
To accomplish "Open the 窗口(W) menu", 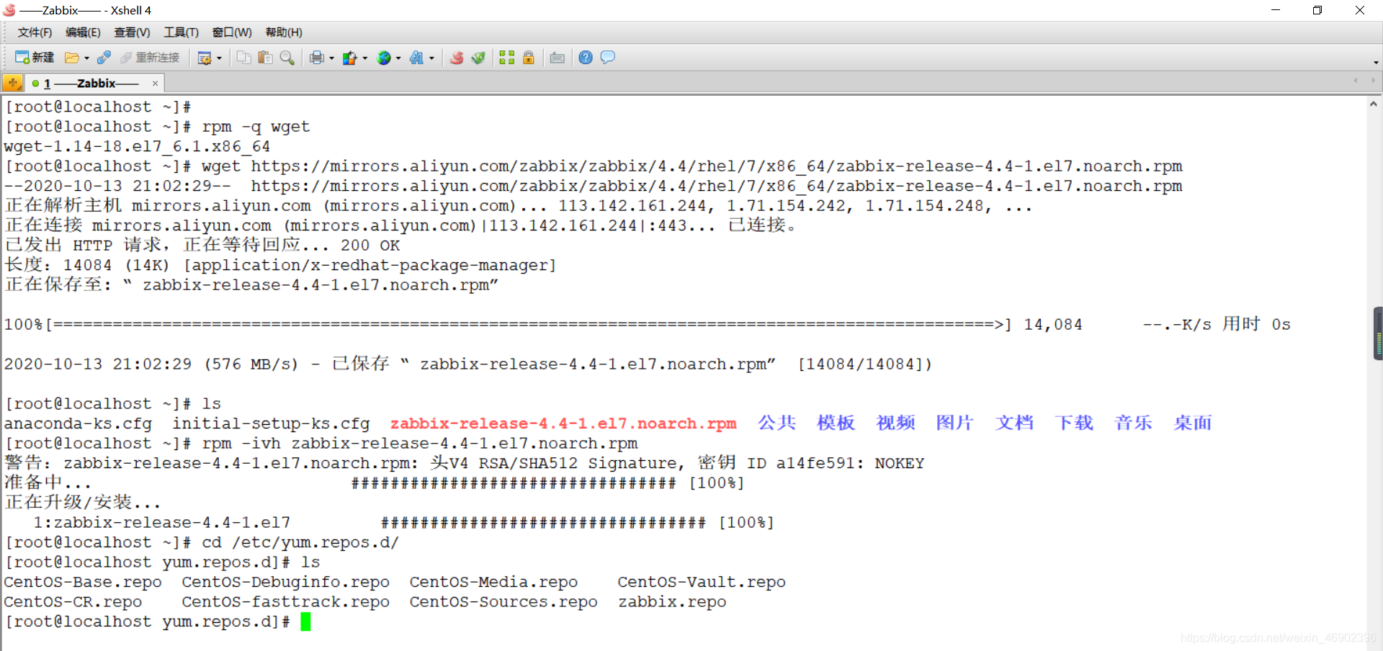I will click(232, 32).
